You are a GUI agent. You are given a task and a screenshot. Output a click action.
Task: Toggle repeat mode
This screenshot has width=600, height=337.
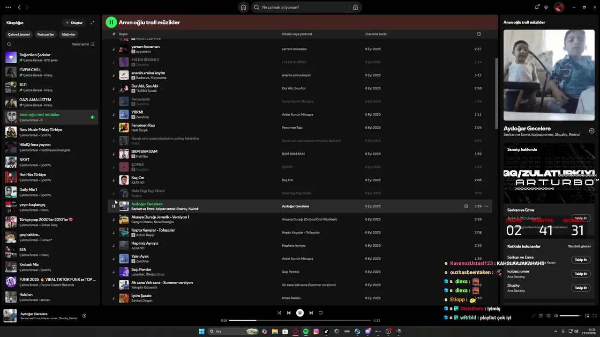(x=321, y=313)
